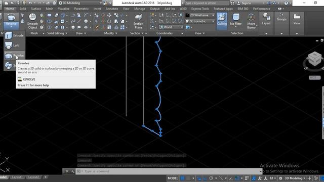The image size is (324, 182).
Task: Select the Polyline tool in Draw panel
Action: pyautogui.click(x=73, y=15)
